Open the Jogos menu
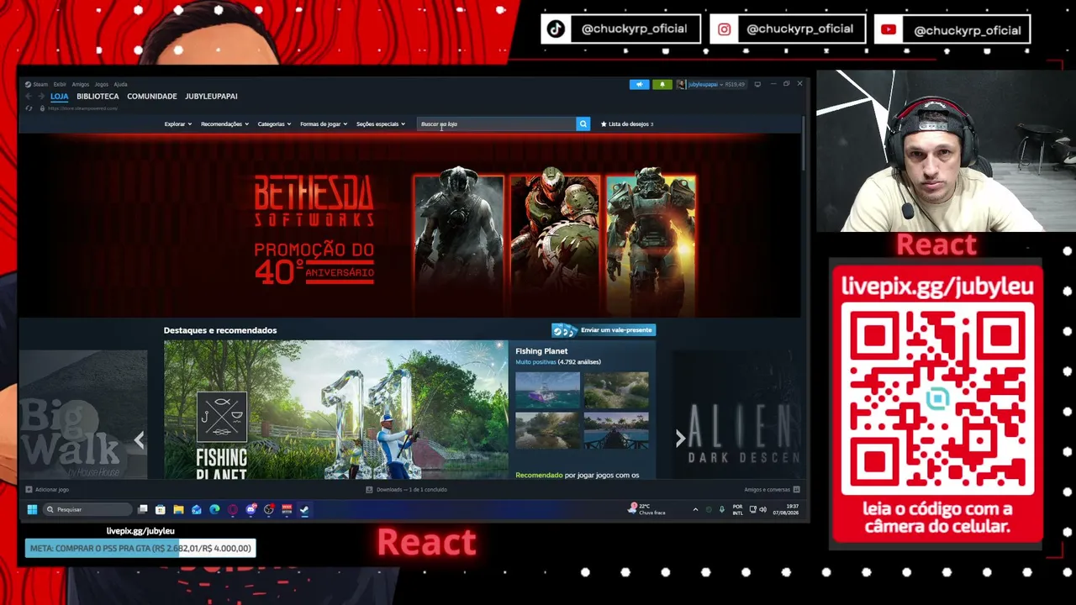Screen dimensions: 1076x605 101,84
